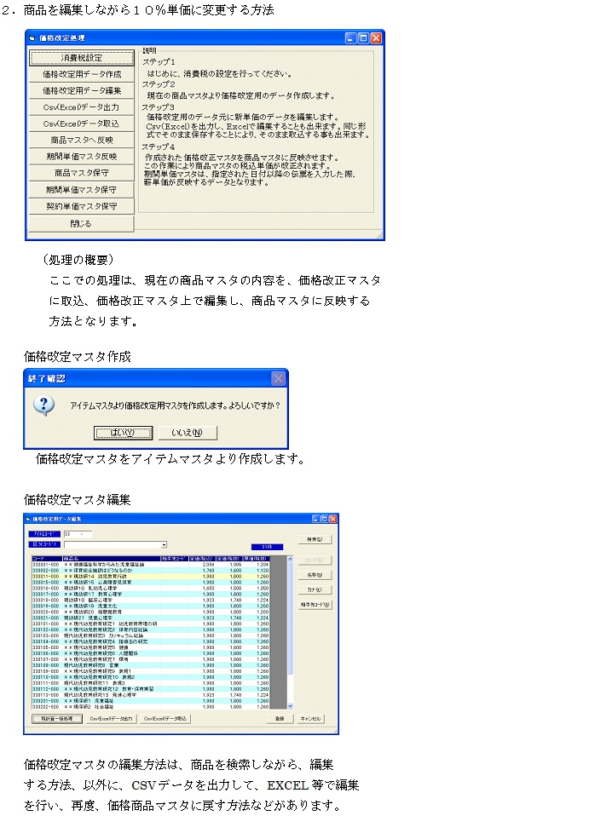Click the 名称 search button
This screenshot has width=595, height=816.
(x=315, y=575)
